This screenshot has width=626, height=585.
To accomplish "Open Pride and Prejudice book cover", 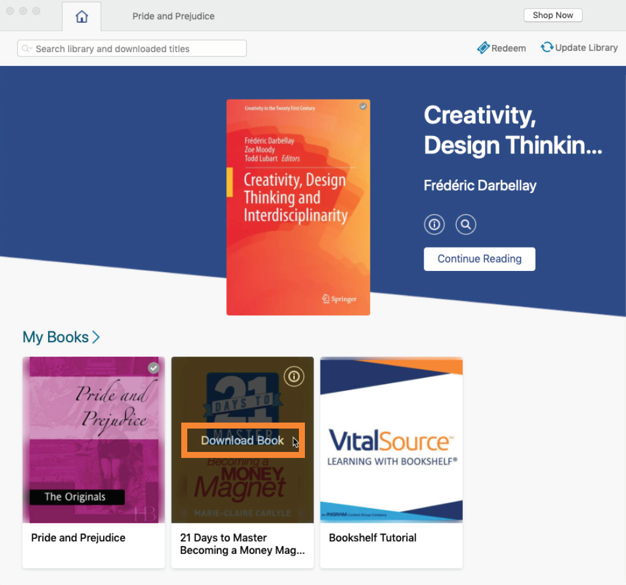I will pos(94,439).
